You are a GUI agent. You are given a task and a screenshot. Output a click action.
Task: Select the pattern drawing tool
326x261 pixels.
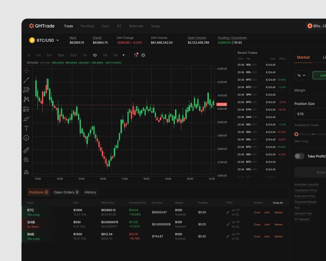tap(26, 99)
